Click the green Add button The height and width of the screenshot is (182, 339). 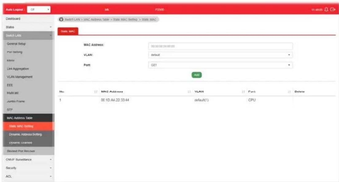197,75
